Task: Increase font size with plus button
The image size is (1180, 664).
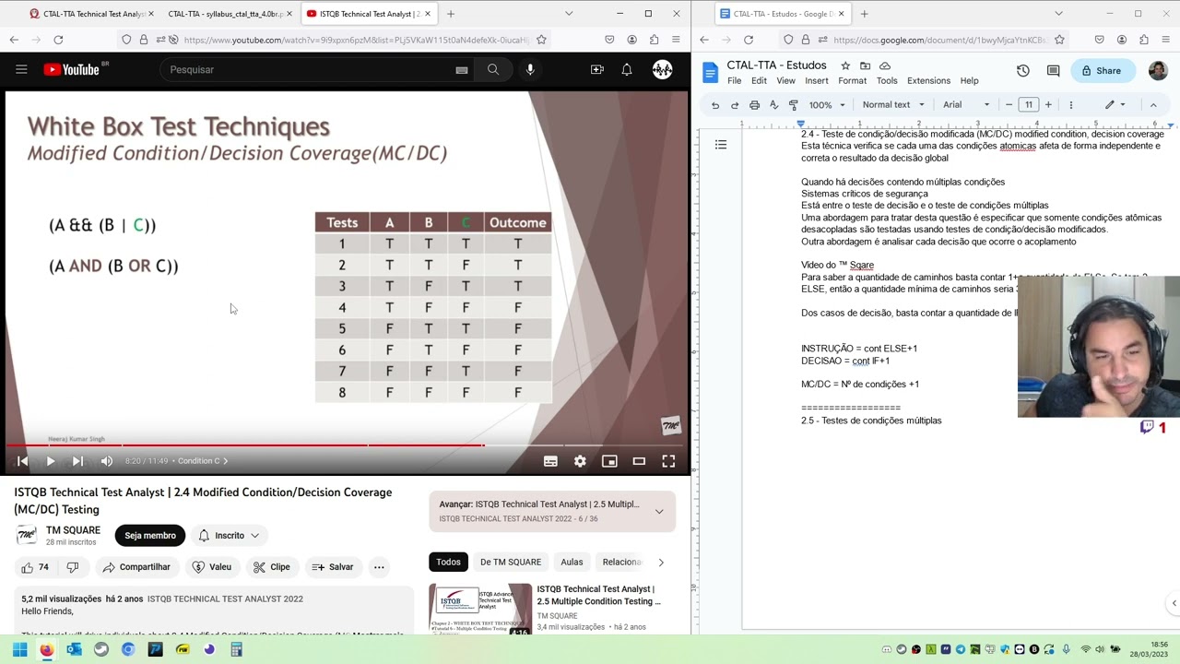Action: tap(1048, 105)
